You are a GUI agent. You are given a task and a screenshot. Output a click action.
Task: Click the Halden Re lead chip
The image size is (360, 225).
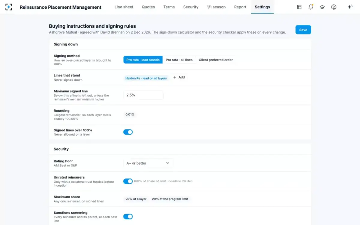pos(146,78)
